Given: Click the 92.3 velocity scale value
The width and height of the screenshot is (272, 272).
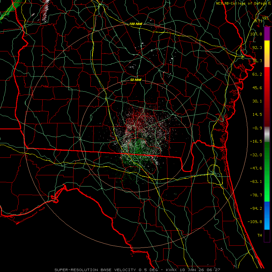Looking at the screenshot, I should point(257,47).
